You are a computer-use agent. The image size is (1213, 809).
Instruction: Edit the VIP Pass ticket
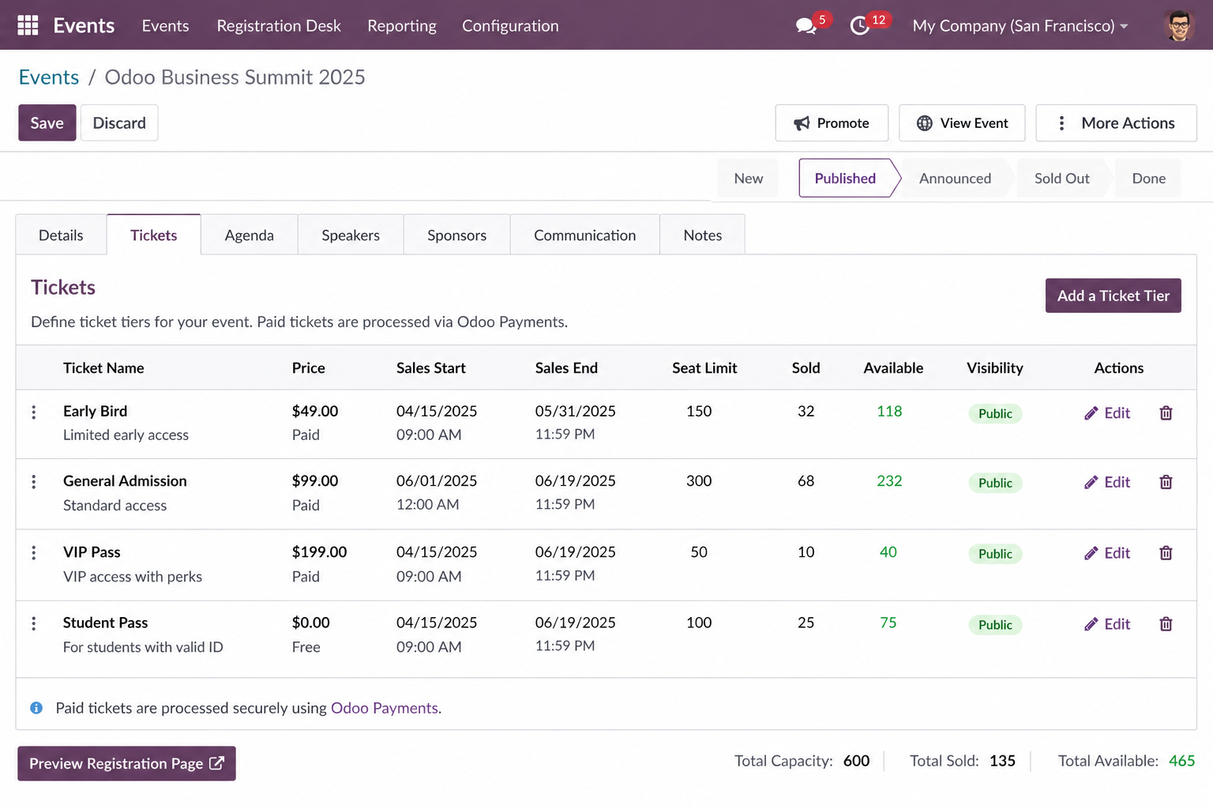point(1107,554)
